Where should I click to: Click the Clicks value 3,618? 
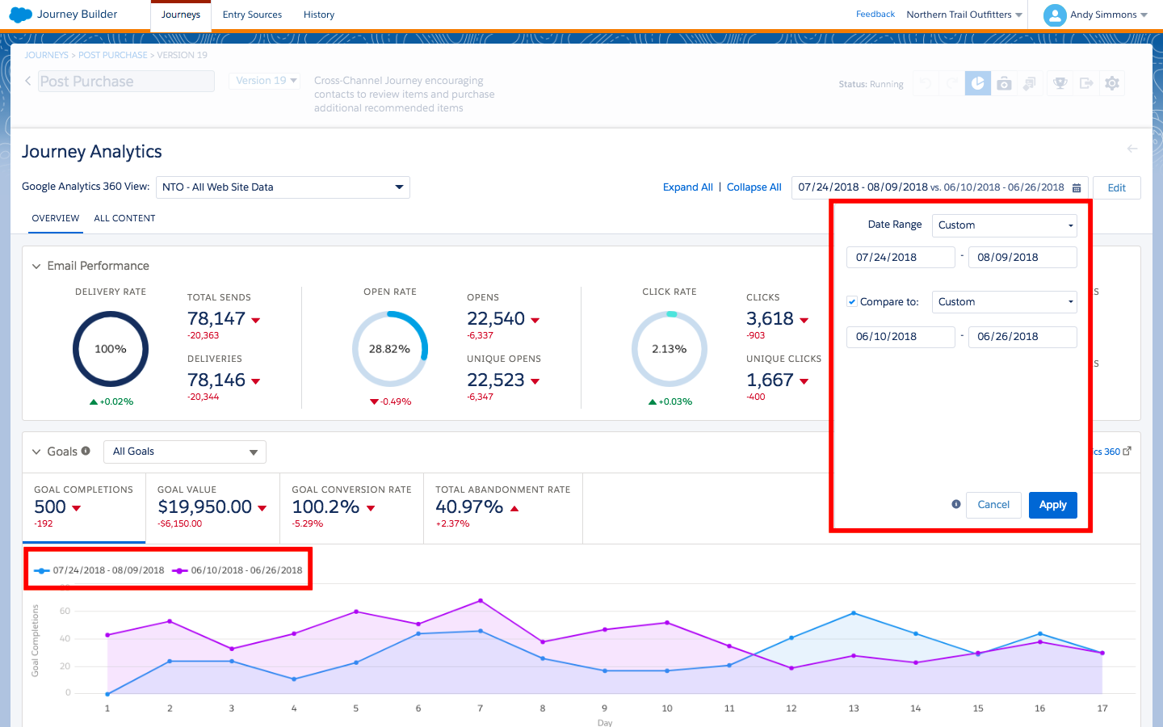click(x=770, y=318)
